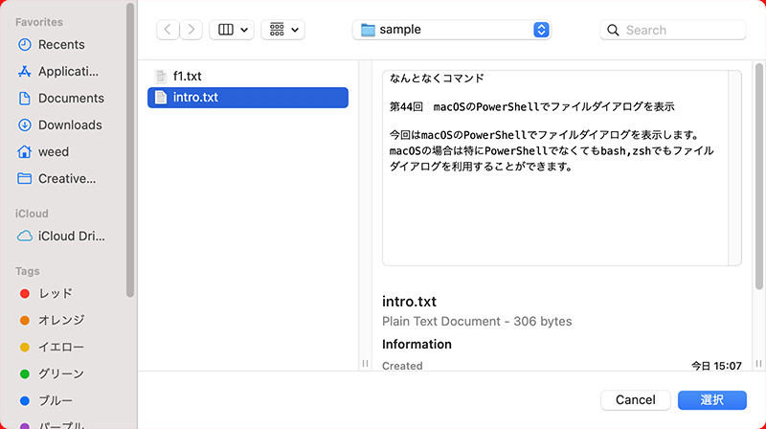Go to the Applications folder
766x429 pixels.
tap(58, 71)
